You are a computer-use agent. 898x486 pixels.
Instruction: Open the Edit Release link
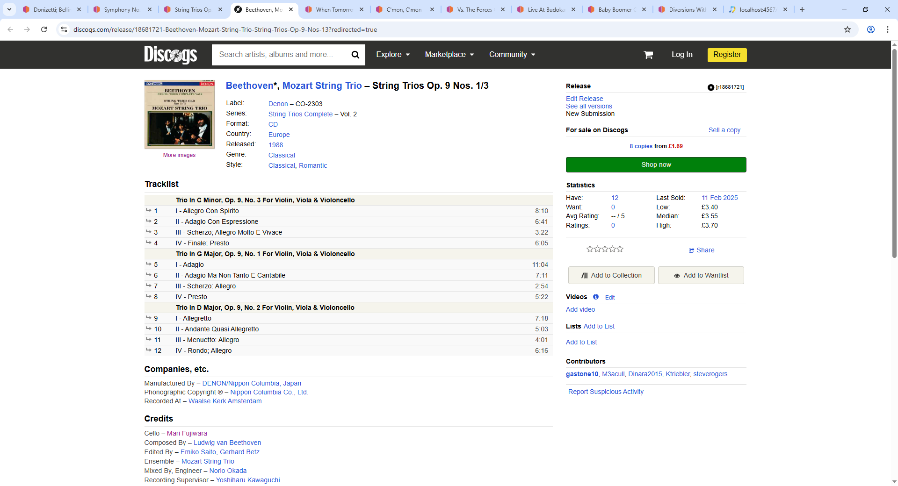pyautogui.click(x=584, y=99)
